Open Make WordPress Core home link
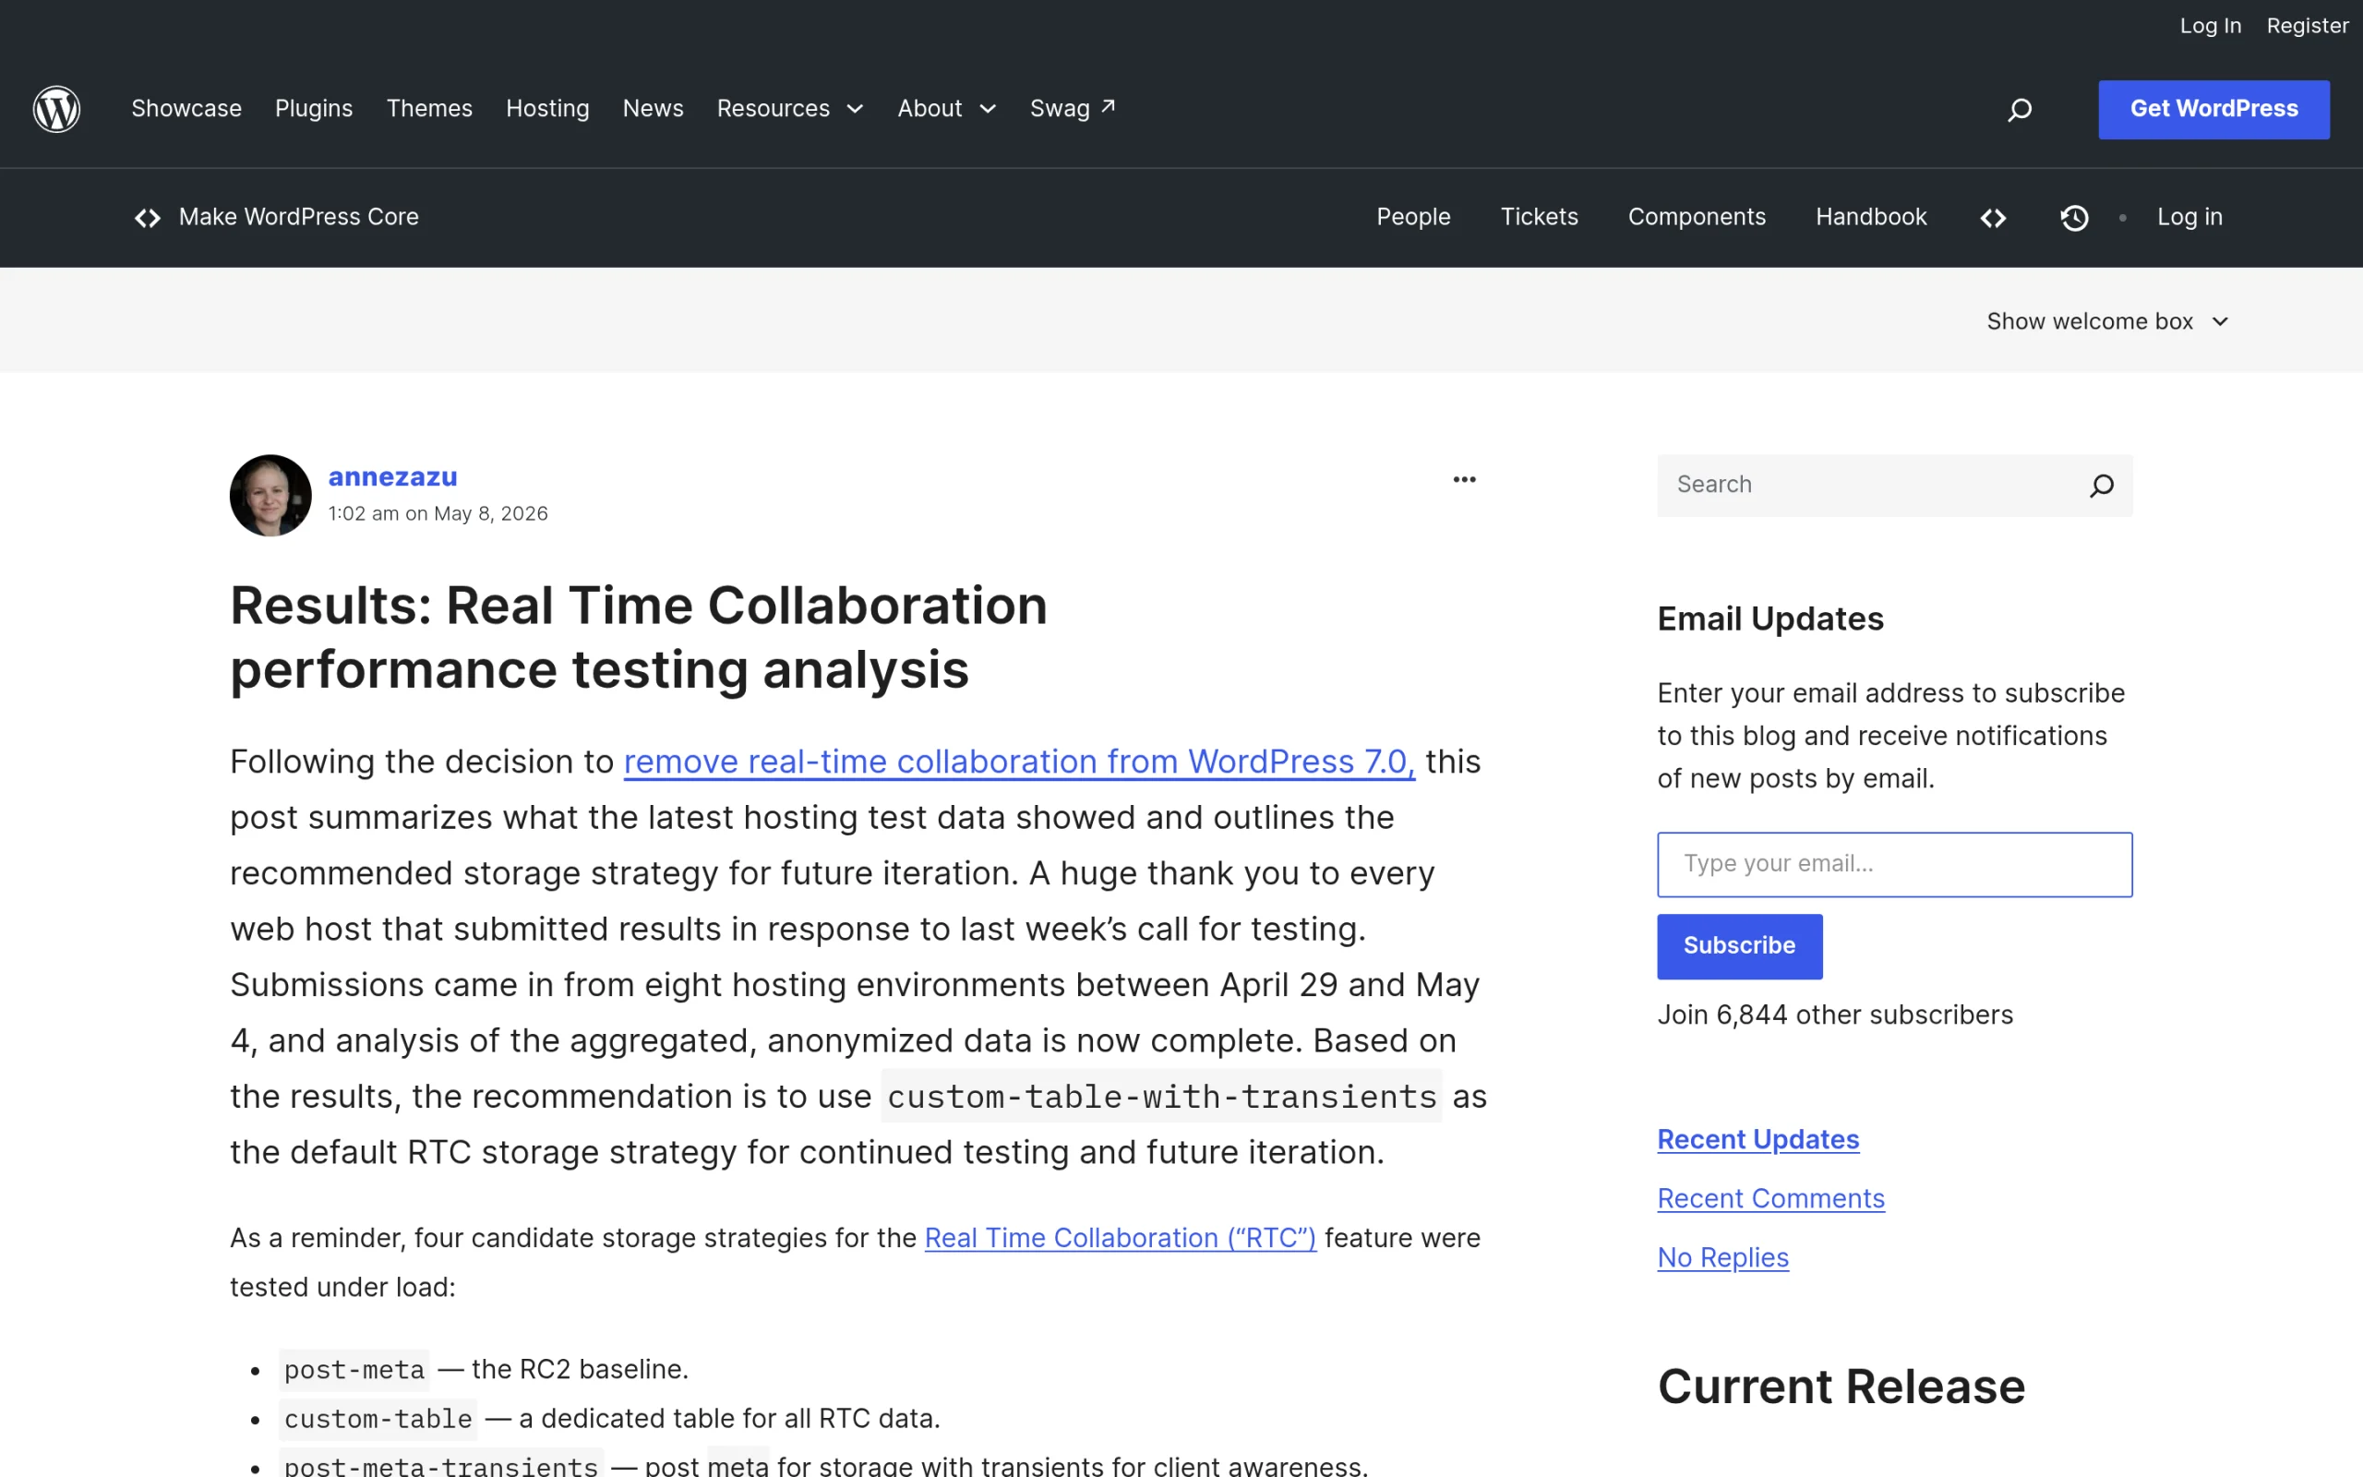The width and height of the screenshot is (2363, 1477). 298,217
